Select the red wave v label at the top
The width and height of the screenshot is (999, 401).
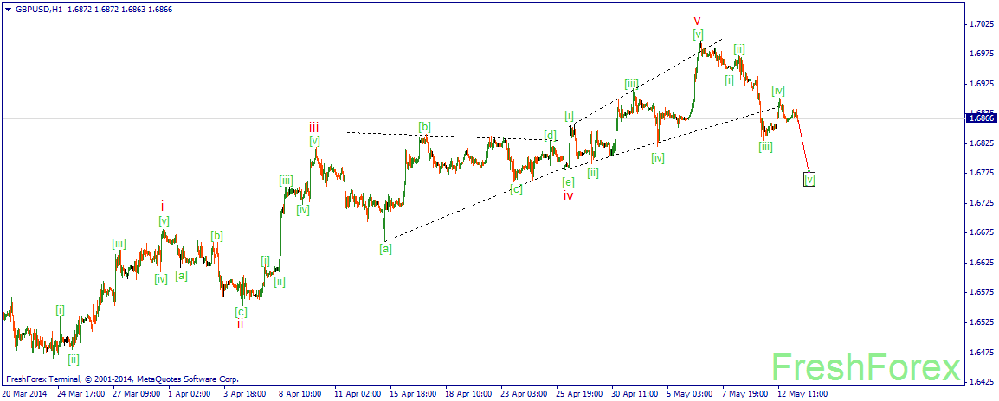(698, 21)
